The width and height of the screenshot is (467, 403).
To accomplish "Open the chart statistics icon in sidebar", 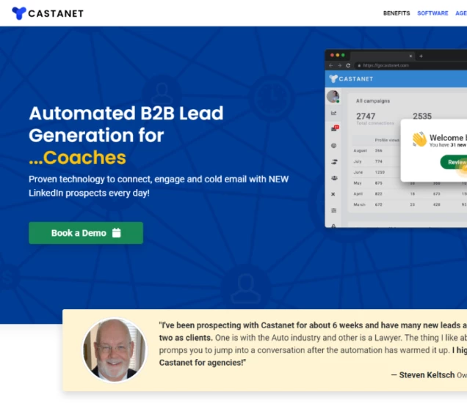I will coord(333,113).
